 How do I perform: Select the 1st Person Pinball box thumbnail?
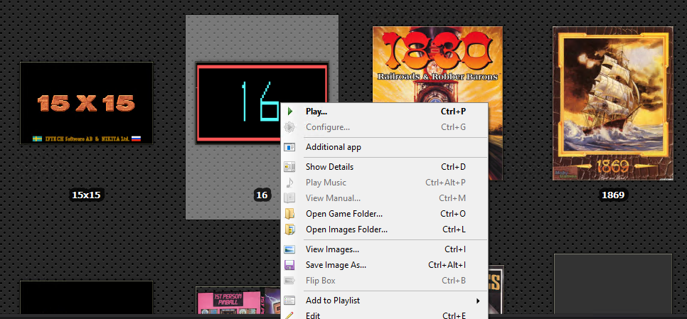click(x=238, y=301)
